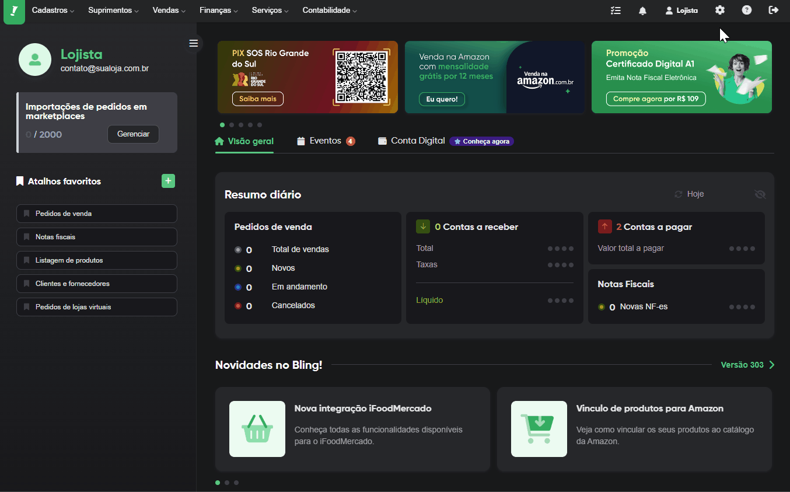Open the Pedidos de venda shortcut
The image size is (790, 492).
pyautogui.click(x=97, y=214)
